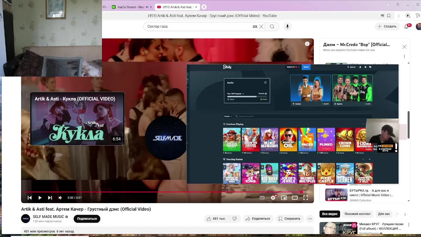This screenshot has width=421, height=237.
Task: Select Похожий контент filter chip
Action: point(358,214)
